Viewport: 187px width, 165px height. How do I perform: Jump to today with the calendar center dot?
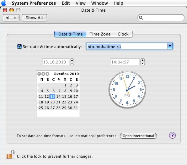click(43, 74)
